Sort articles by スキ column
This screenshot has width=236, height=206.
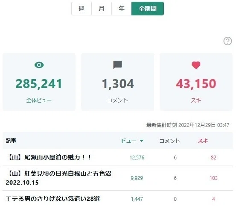(203, 141)
